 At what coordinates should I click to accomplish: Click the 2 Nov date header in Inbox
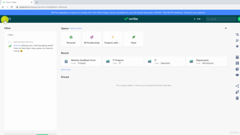[x=10, y=35]
